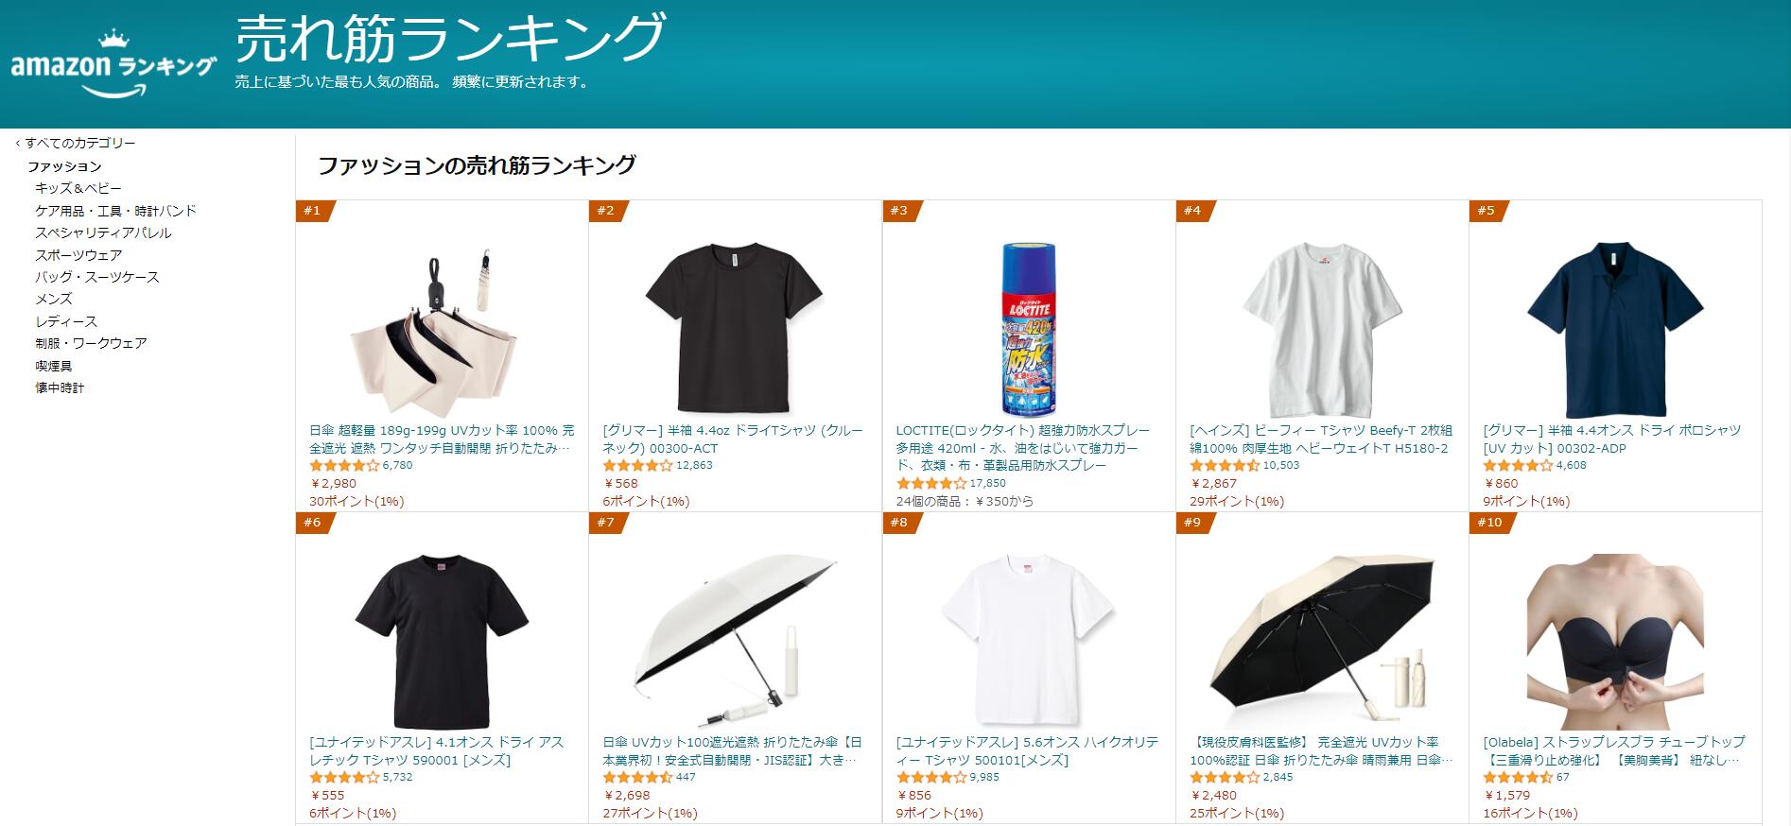Open the white Hanes Beefy-T shirt image
The height and width of the screenshot is (826, 1791).
pos(1321,330)
